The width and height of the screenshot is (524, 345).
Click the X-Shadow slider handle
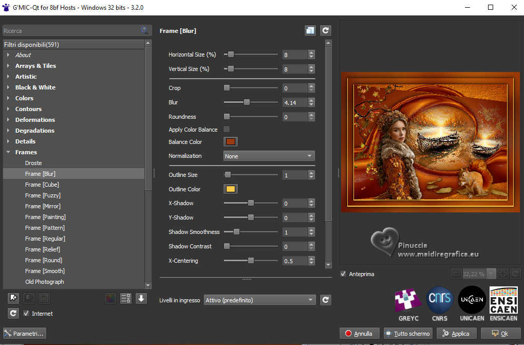pyautogui.click(x=251, y=203)
